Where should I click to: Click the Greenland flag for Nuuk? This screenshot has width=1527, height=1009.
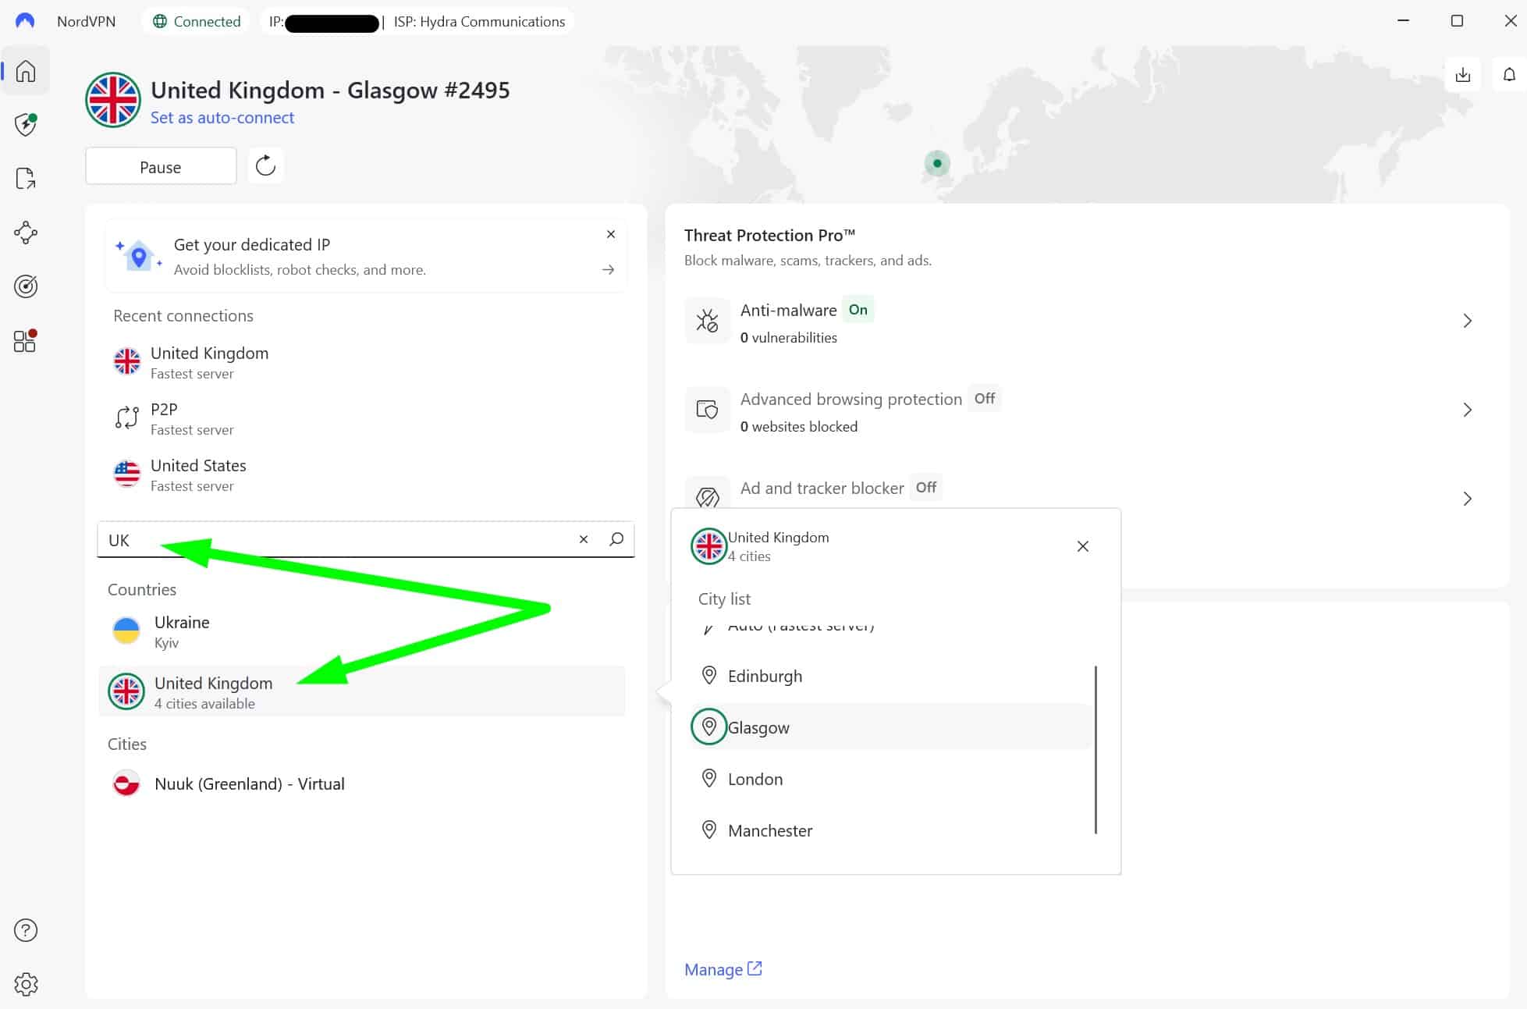(x=126, y=783)
